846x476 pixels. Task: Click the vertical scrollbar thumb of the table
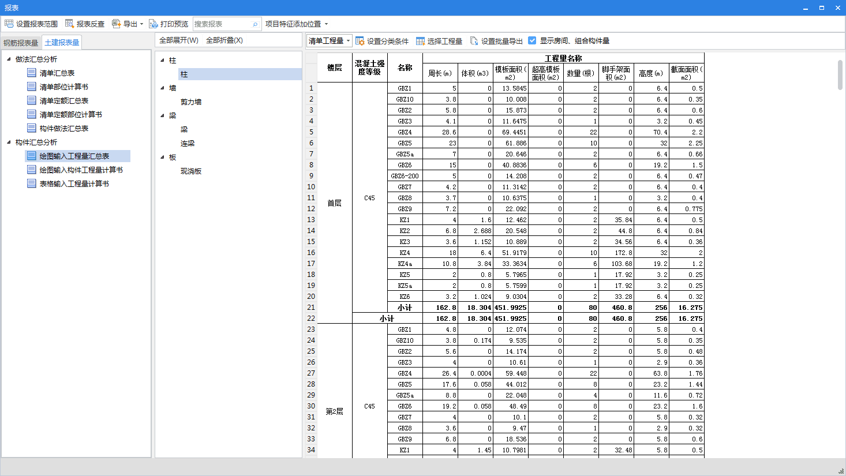pyautogui.click(x=840, y=75)
